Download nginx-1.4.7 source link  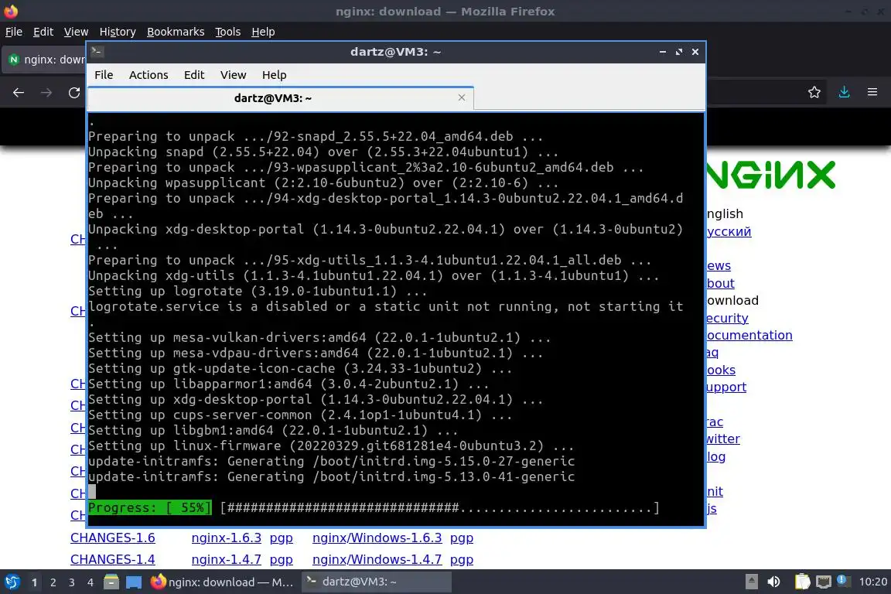pos(226,559)
